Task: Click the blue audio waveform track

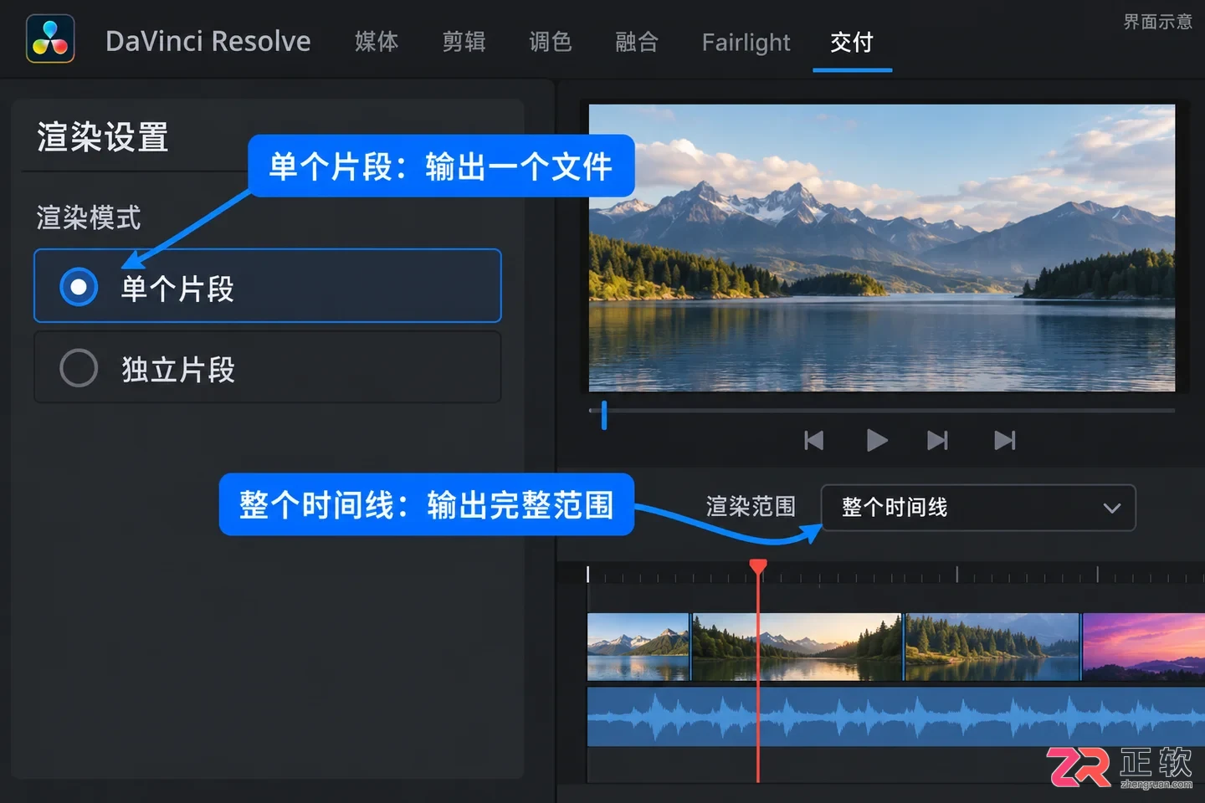Action: tap(896, 717)
